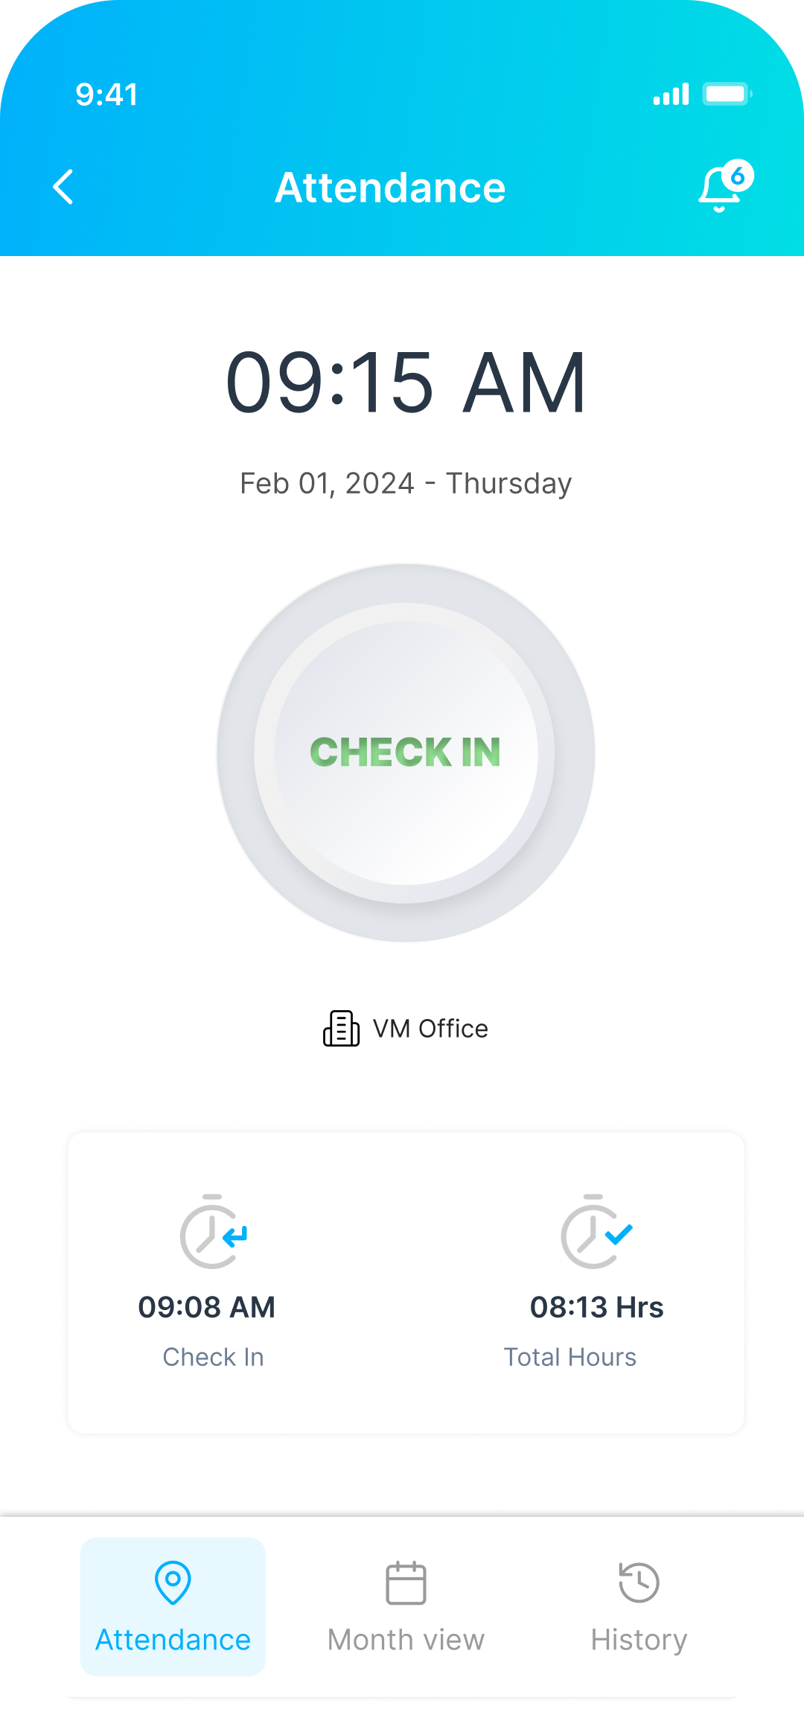
Task: Tap the office building icon
Action: [341, 1029]
